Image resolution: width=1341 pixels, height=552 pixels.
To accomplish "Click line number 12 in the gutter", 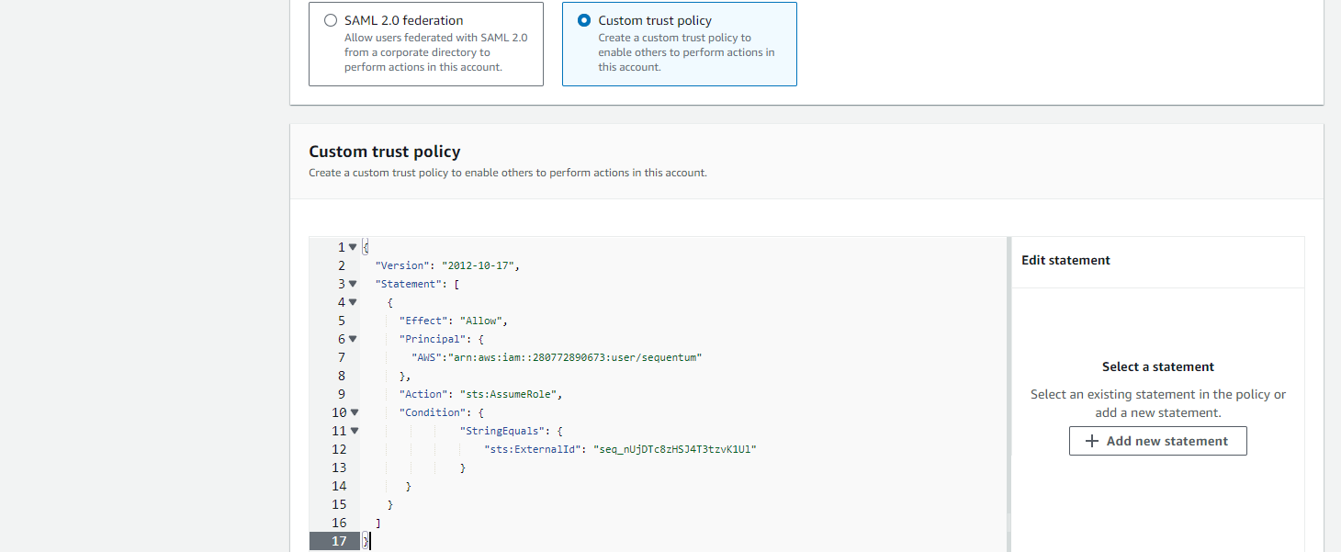I will tap(339, 449).
